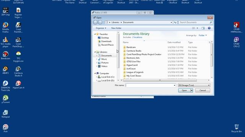
Task: Open the File name history dropdown
Action: 175,85
